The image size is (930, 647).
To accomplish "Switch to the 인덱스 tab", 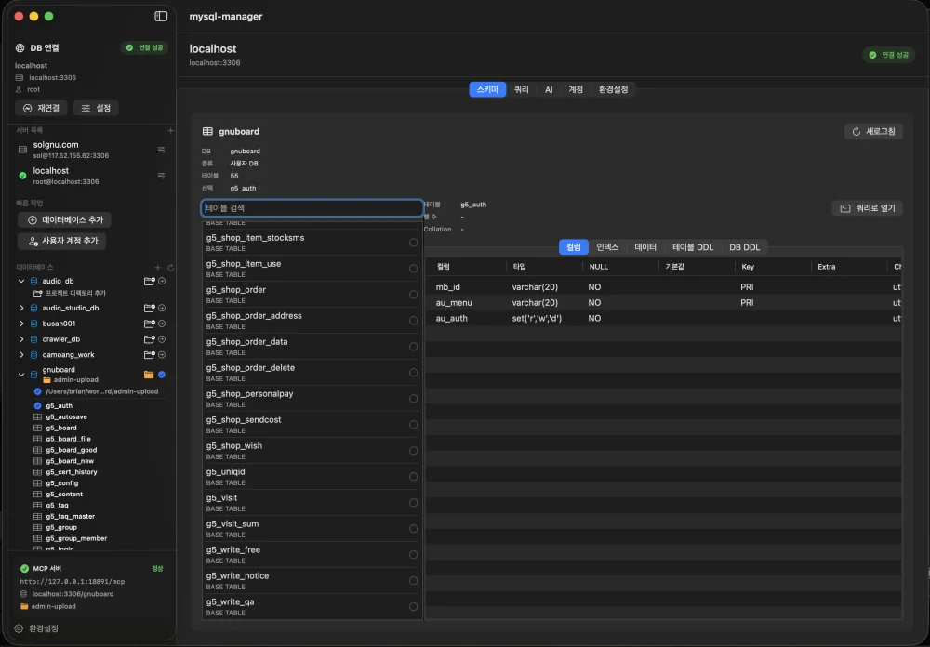I will pyautogui.click(x=607, y=247).
